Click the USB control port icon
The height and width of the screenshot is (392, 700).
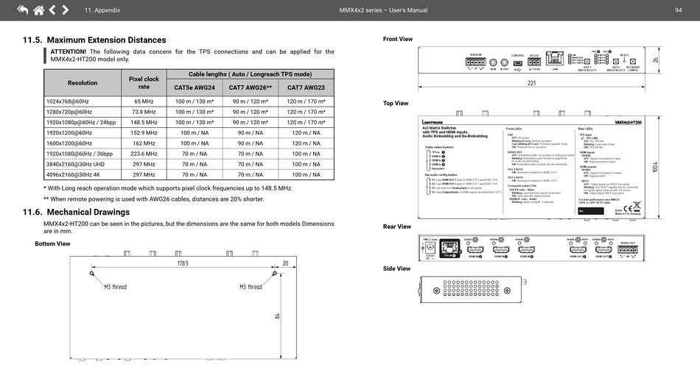[x=518, y=64]
